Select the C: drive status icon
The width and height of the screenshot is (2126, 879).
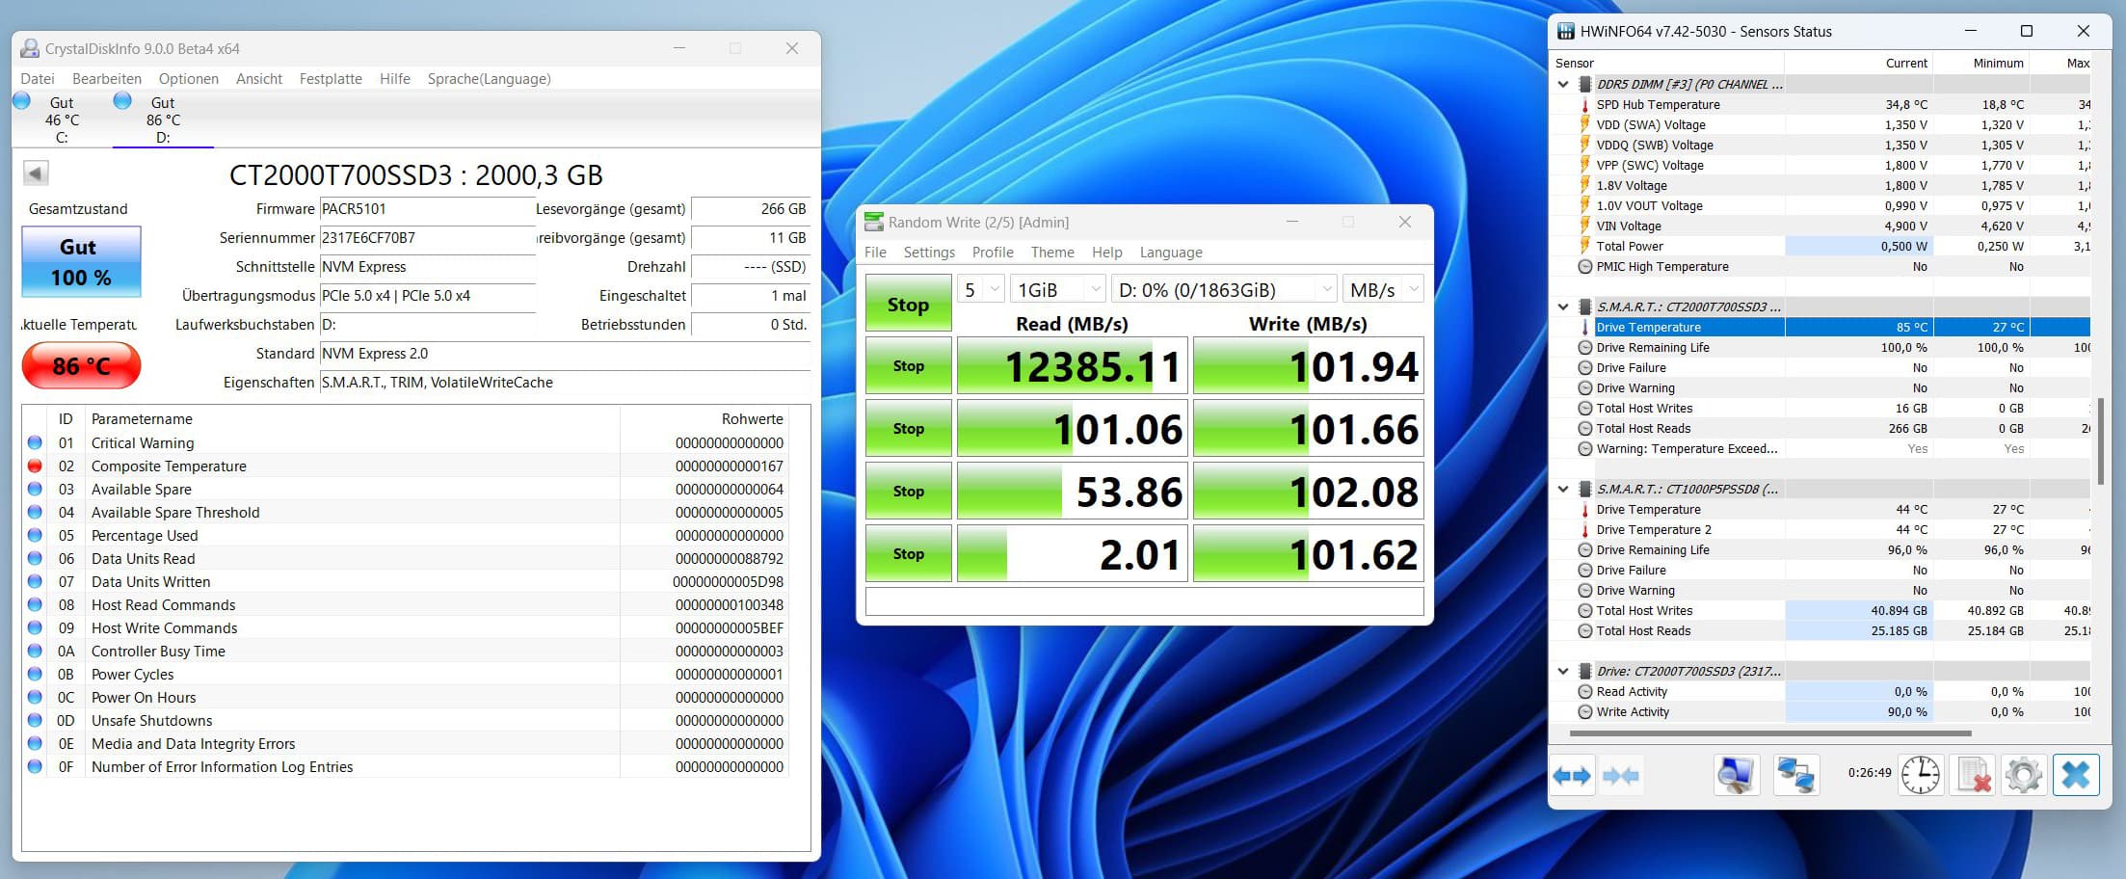pyautogui.click(x=21, y=101)
